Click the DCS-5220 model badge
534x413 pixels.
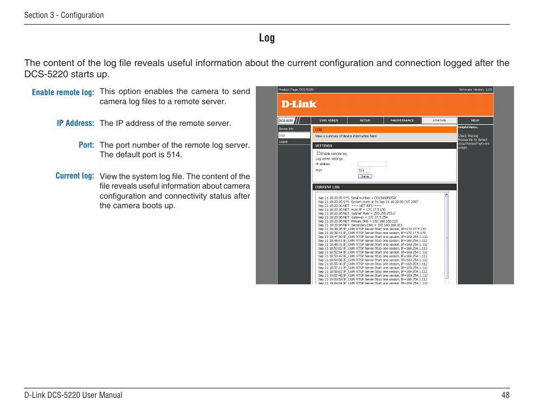tap(285, 120)
